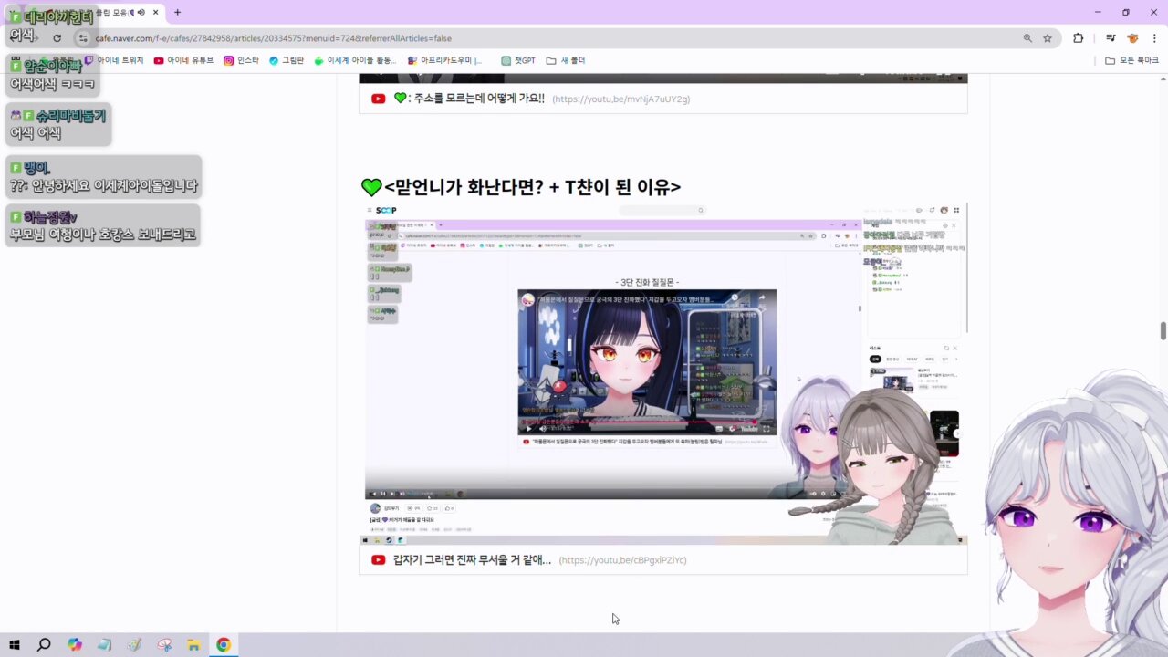Image resolution: width=1168 pixels, height=657 pixels.
Task: Open the Windows Start menu
Action: click(x=15, y=645)
